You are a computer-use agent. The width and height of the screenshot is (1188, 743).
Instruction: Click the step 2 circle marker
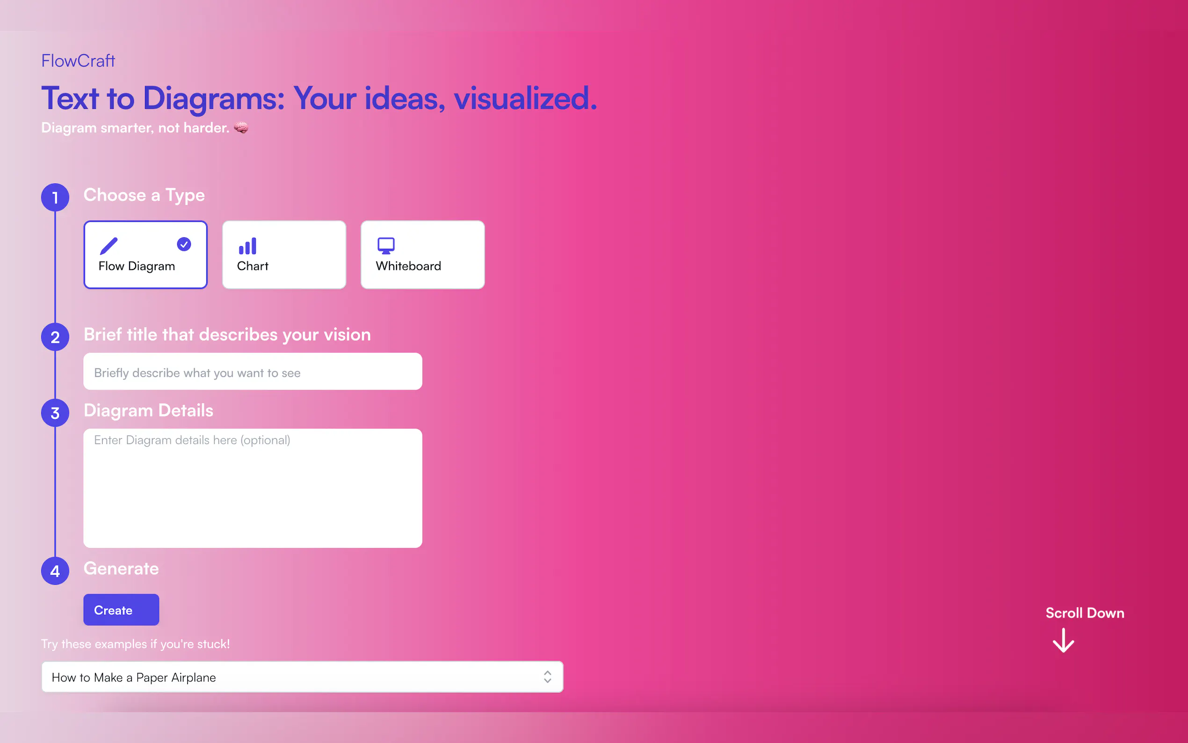[x=55, y=337]
